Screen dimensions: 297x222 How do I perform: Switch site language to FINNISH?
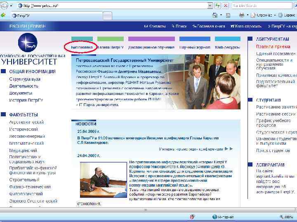pos(38,26)
